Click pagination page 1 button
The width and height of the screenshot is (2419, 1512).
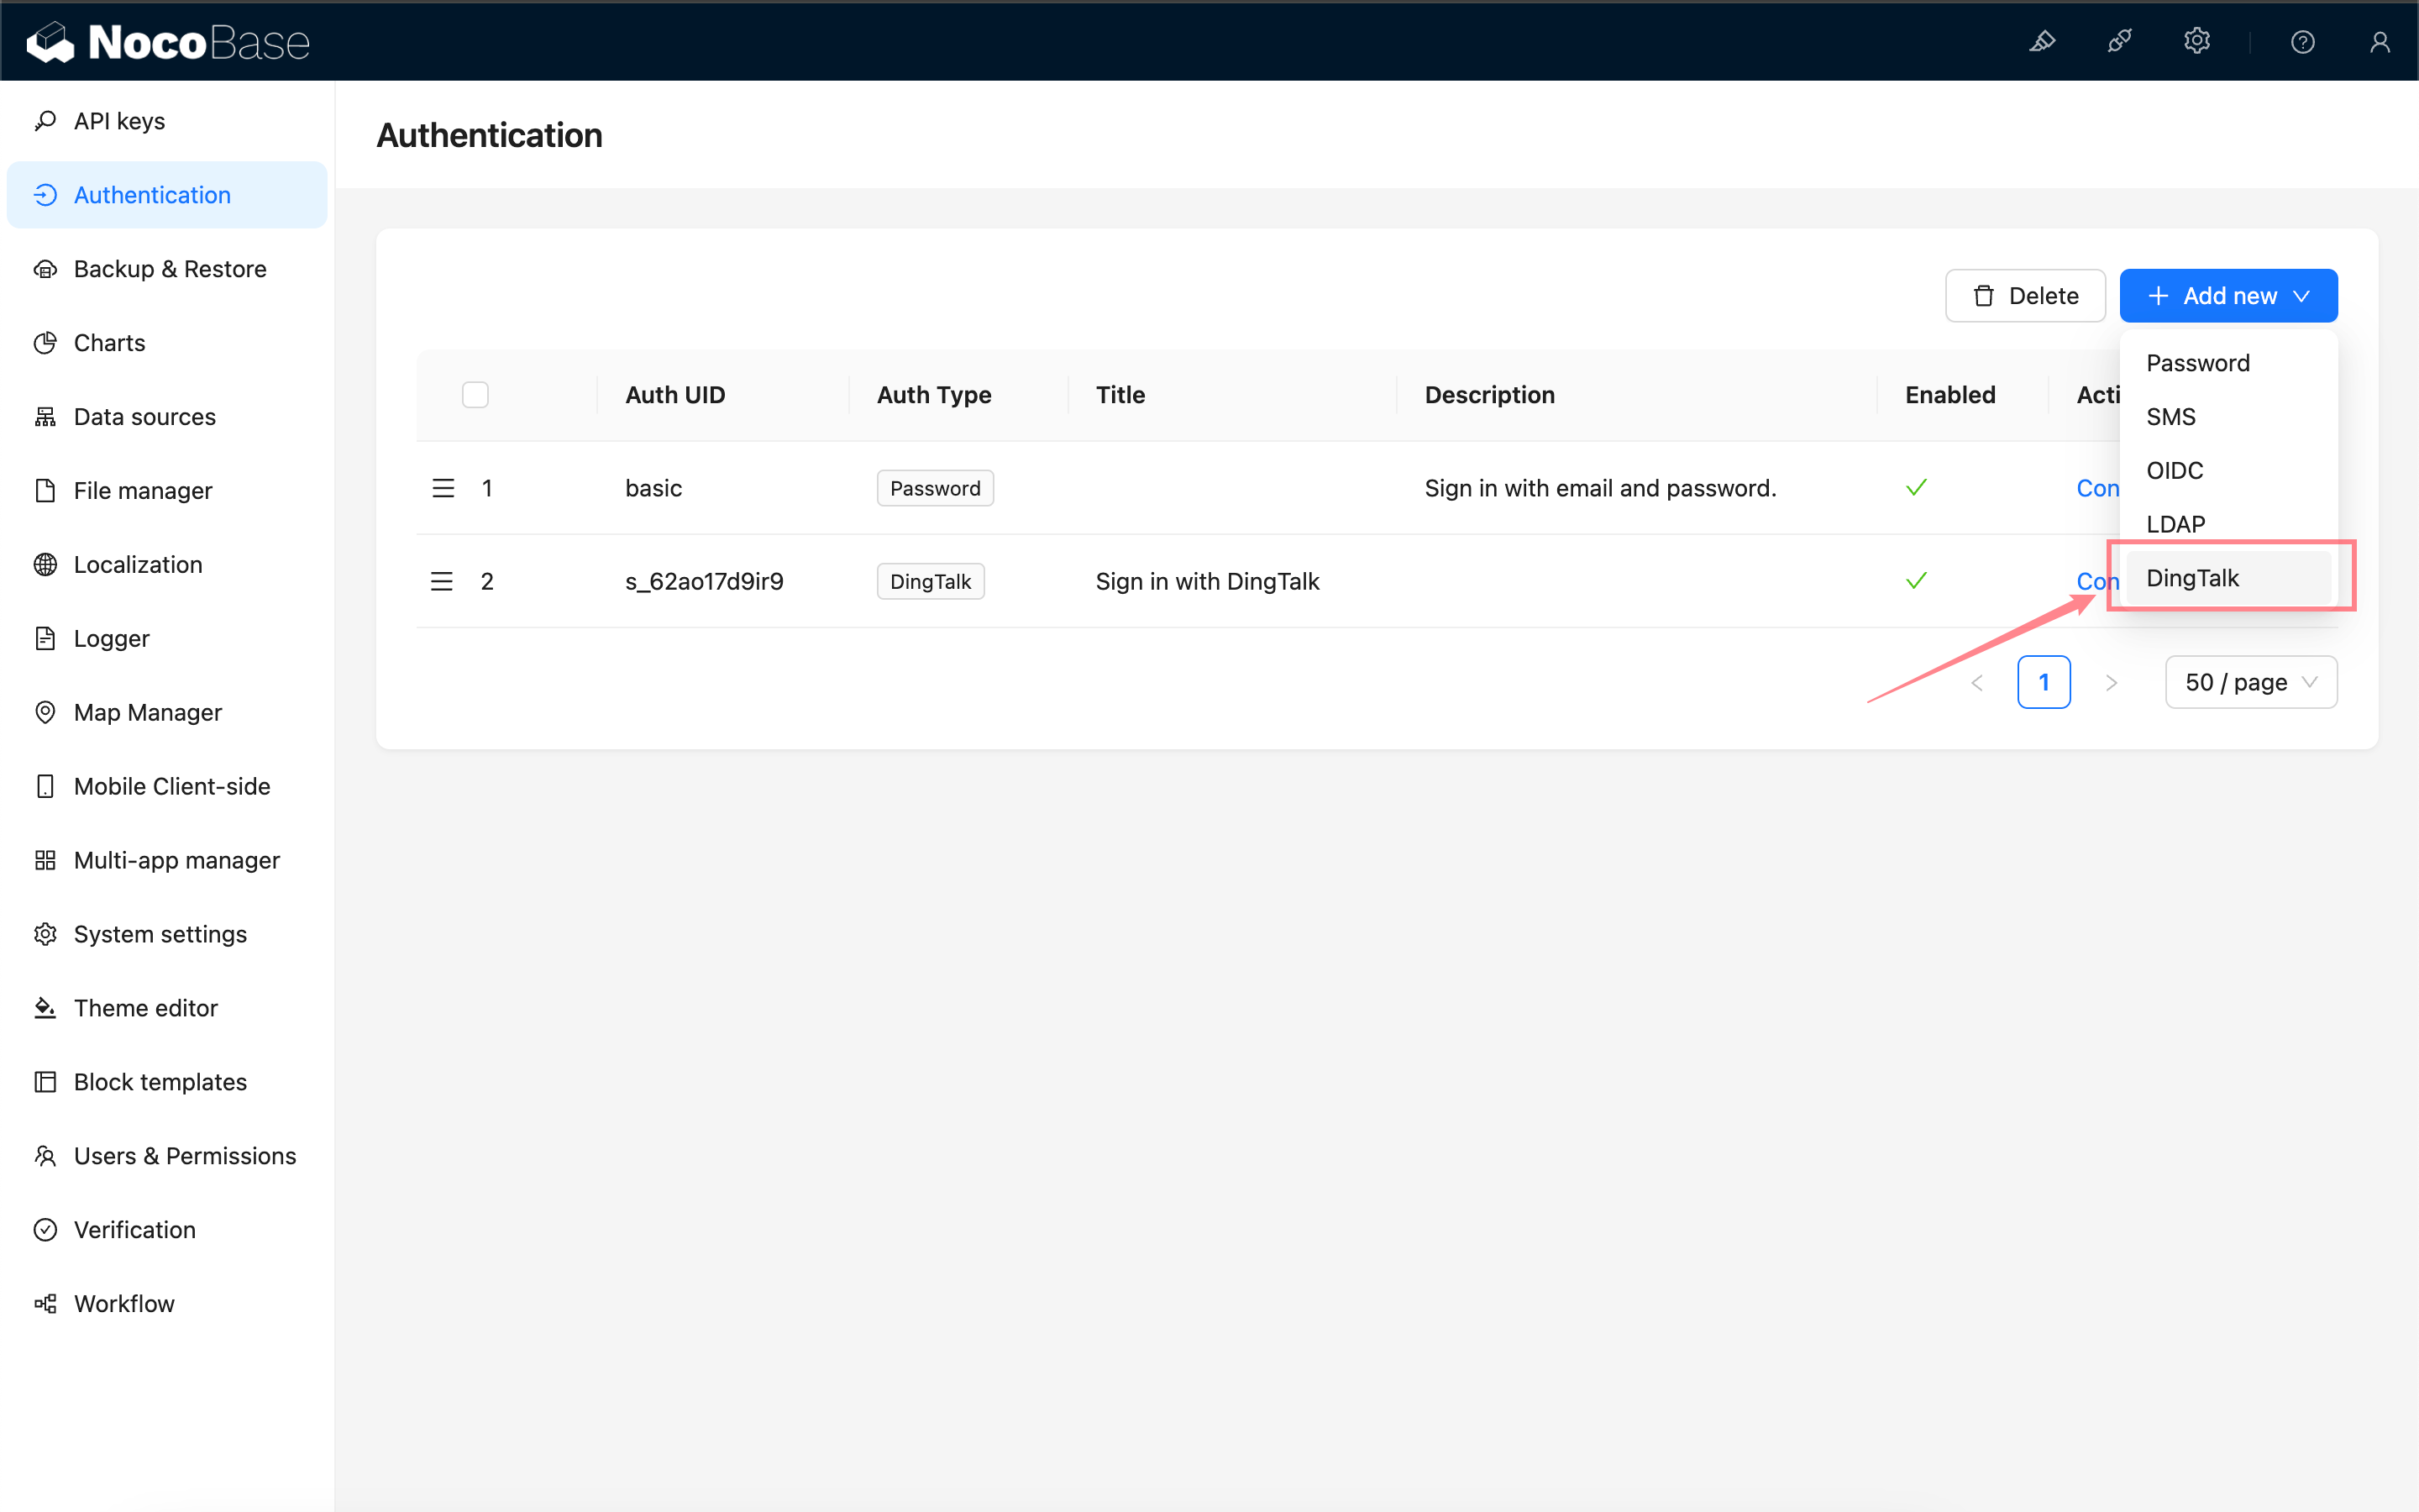(x=2044, y=682)
